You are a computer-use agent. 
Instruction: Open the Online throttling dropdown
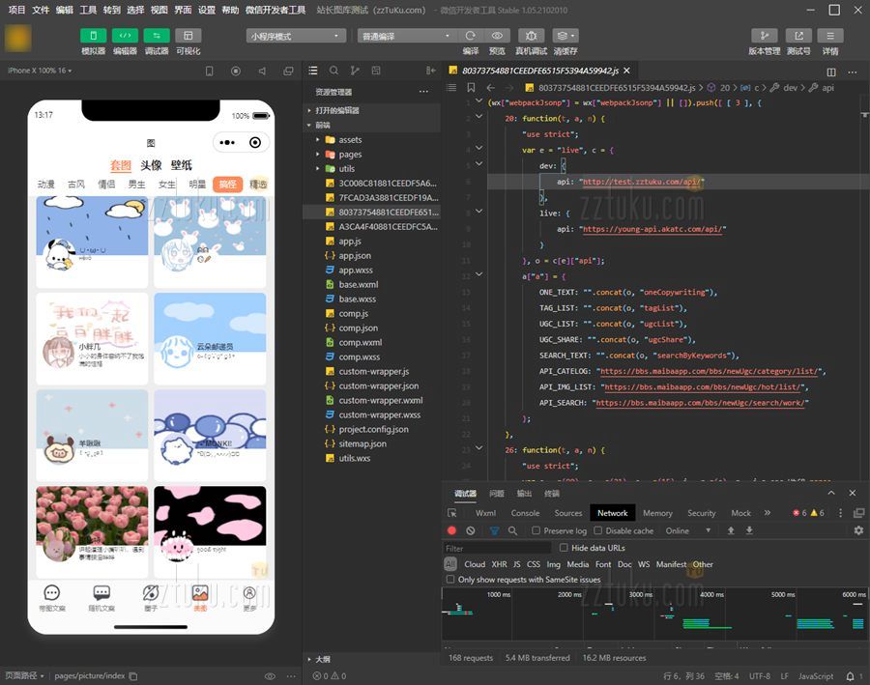688,530
